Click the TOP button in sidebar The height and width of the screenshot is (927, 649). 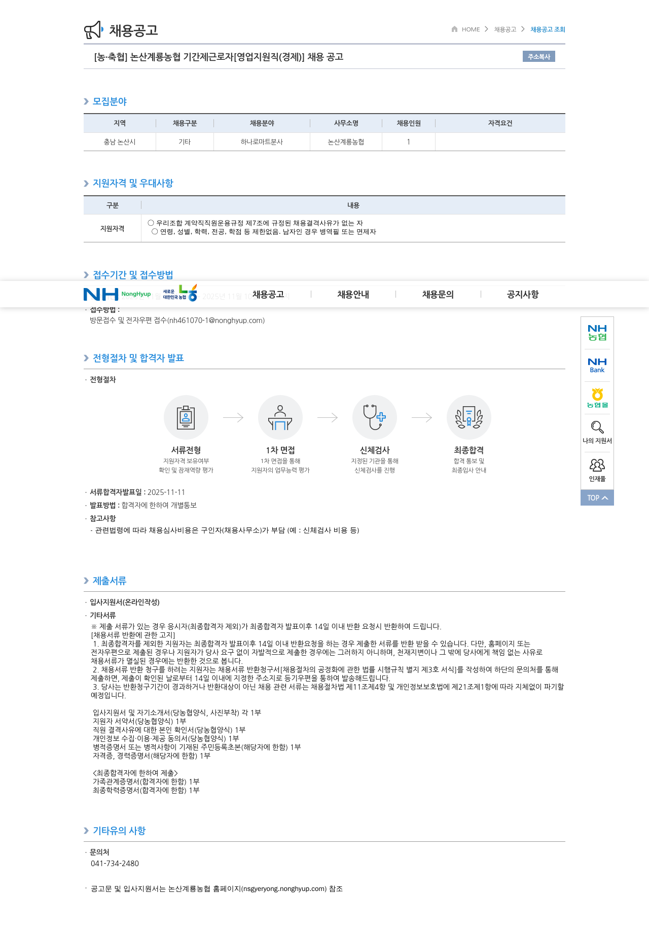597,497
